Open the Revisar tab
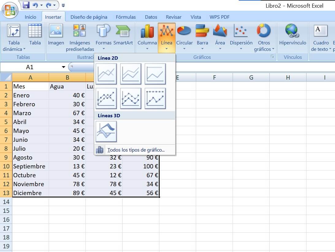The width and height of the screenshot is (335, 252). (173, 17)
